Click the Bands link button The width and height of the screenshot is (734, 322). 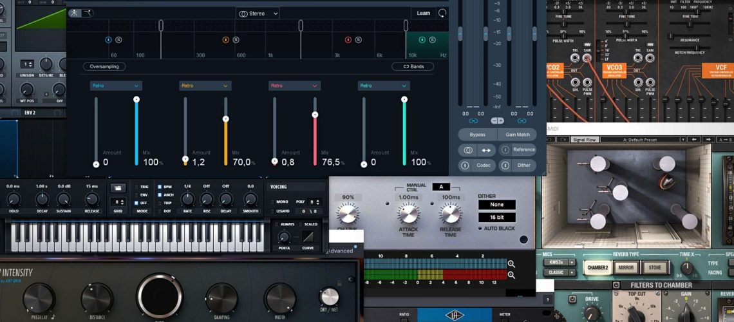coord(413,66)
